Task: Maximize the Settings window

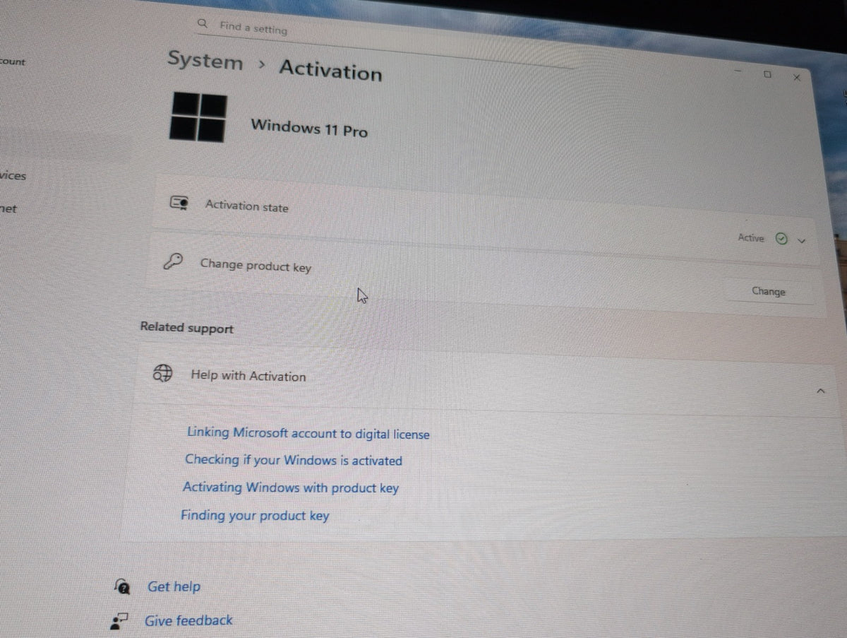Action: point(767,74)
